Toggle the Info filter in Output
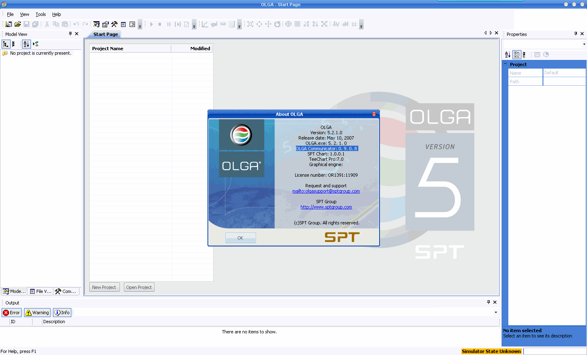The width and height of the screenshot is (587, 355). 62,313
